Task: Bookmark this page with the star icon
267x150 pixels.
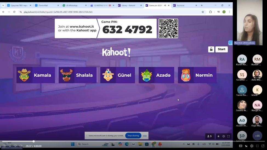Action: (203, 12)
